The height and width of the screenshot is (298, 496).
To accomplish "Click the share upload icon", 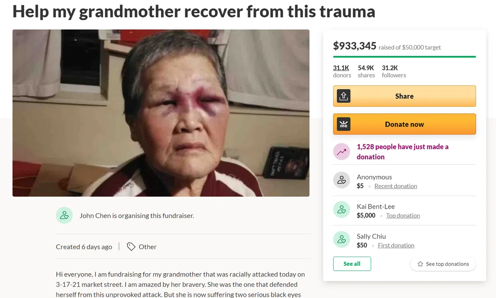I will [343, 96].
